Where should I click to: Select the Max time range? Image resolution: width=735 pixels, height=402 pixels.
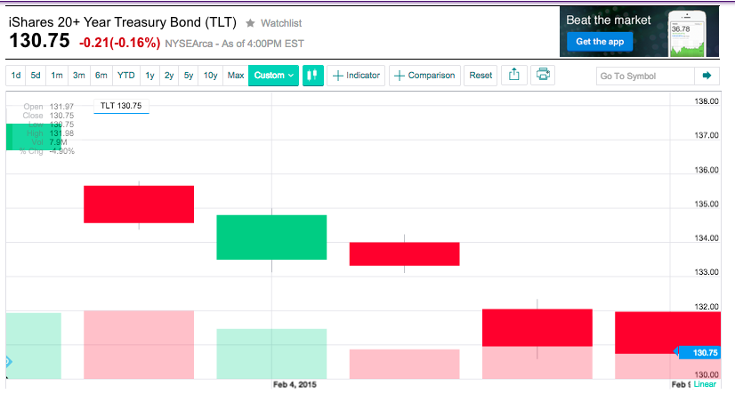[235, 76]
